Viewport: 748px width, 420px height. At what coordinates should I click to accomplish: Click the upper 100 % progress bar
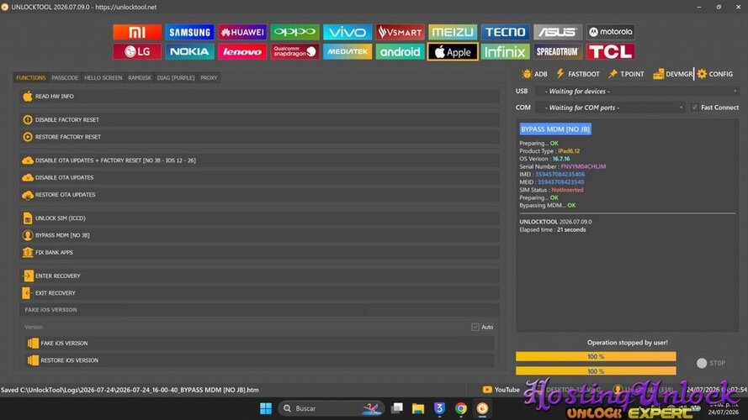coord(596,356)
